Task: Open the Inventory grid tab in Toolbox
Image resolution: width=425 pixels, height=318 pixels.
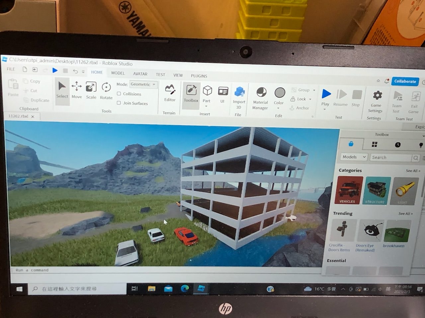Action: [375, 144]
